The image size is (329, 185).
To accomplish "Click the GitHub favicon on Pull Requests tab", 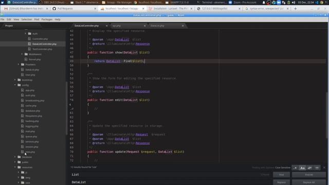I will (54, 9).
